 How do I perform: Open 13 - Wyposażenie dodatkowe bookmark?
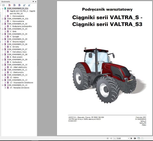[x=21, y=83]
